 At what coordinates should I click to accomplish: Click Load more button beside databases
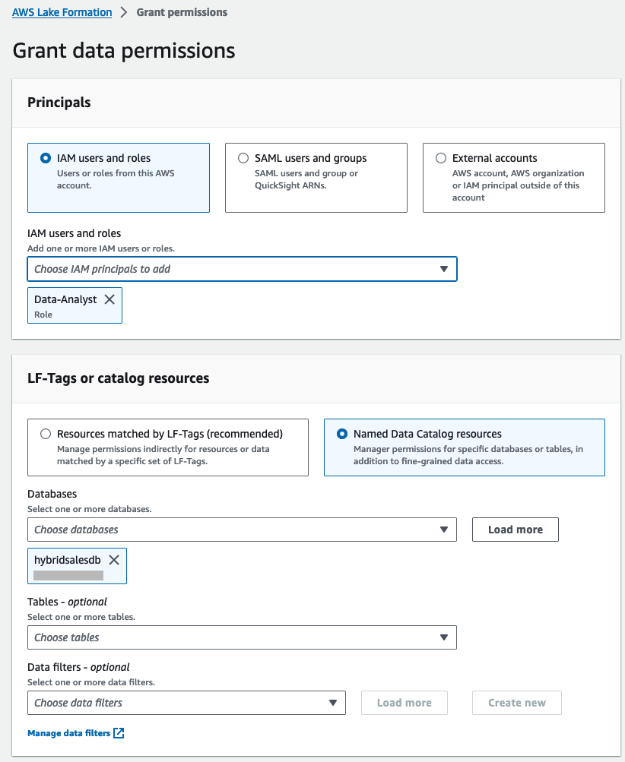pyautogui.click(x=516, y=530)
